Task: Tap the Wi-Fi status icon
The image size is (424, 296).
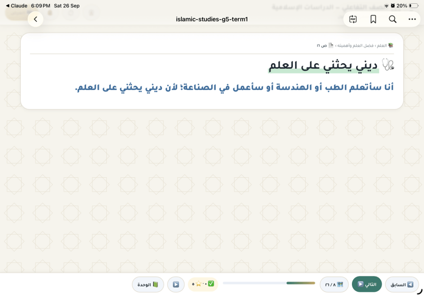Action: pyautogui.click(x=386, y=6)
